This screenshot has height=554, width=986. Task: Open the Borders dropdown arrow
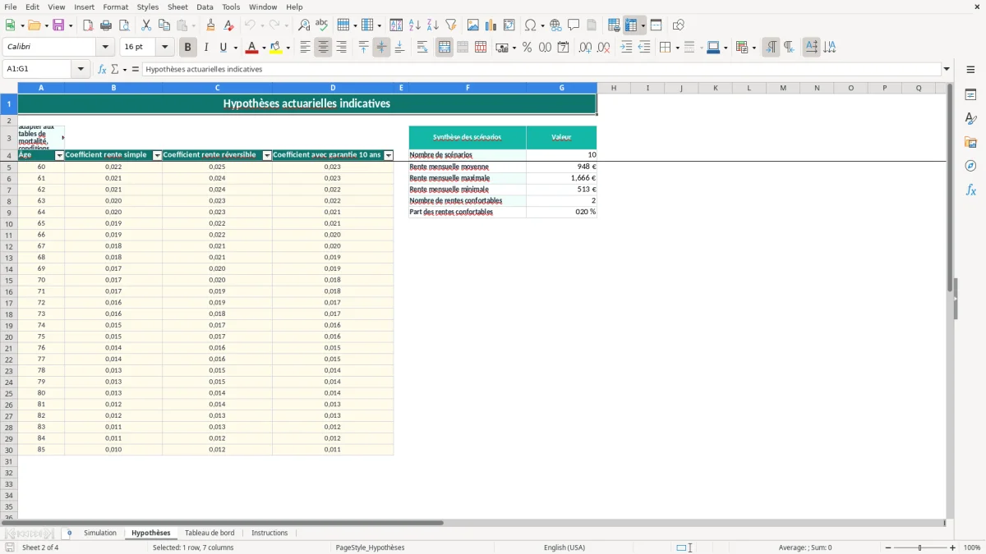(677, 48)
